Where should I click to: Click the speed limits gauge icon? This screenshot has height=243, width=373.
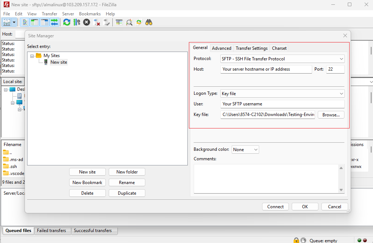[303, 240]
